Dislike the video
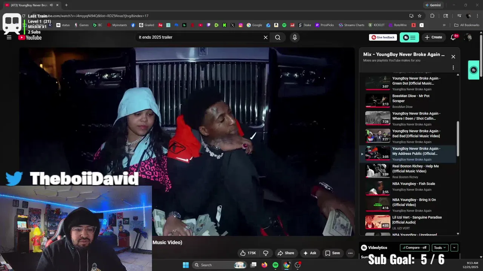This screenshot has height=271, width=483. tap(266, 253)
